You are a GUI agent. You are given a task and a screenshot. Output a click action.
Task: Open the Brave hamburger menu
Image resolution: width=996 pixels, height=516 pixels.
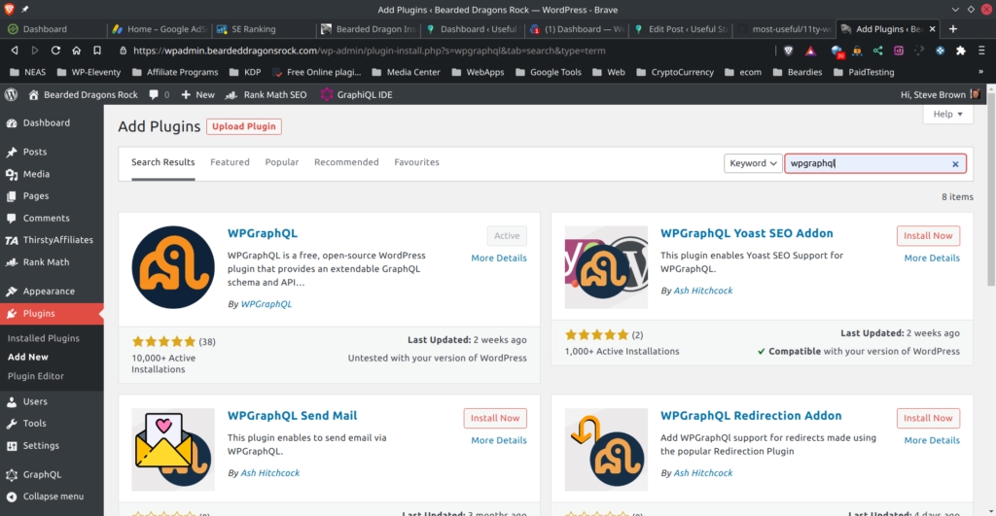pyautogui.click(x=981, y=51)
